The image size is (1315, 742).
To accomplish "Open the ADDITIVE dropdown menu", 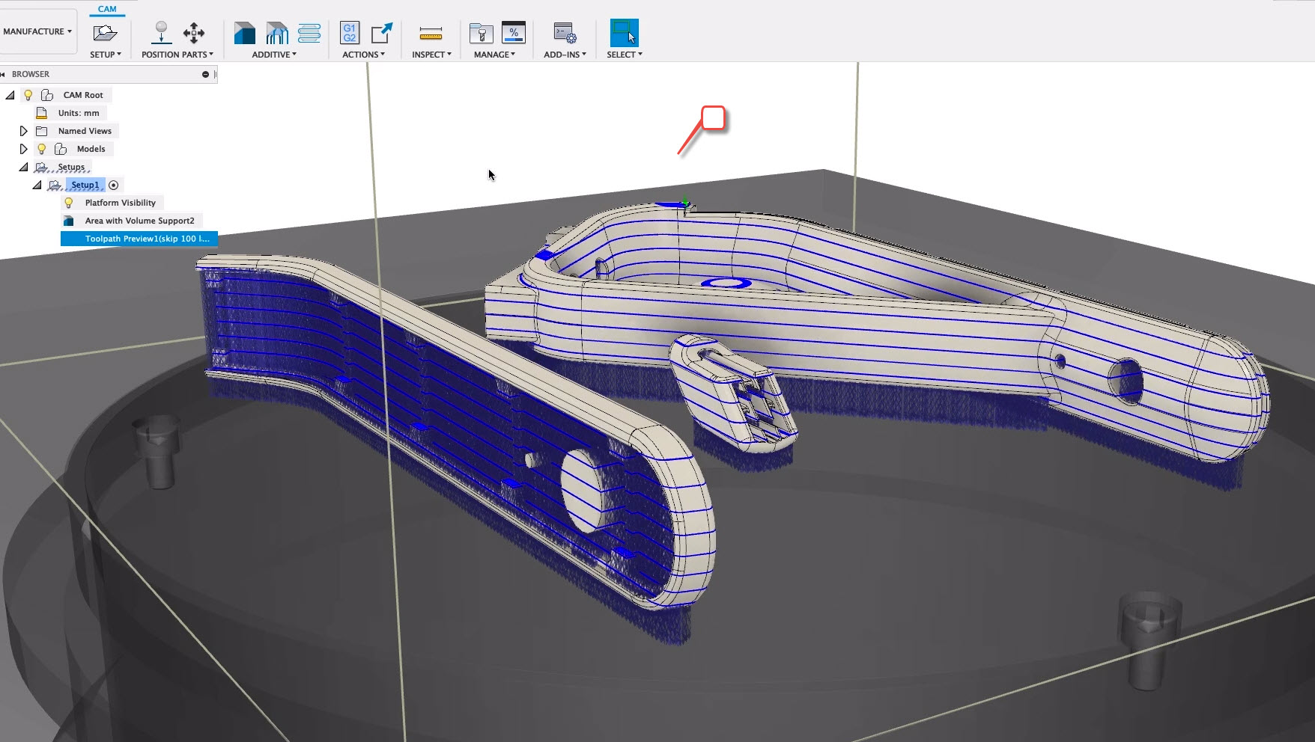I will pos(274,55).
